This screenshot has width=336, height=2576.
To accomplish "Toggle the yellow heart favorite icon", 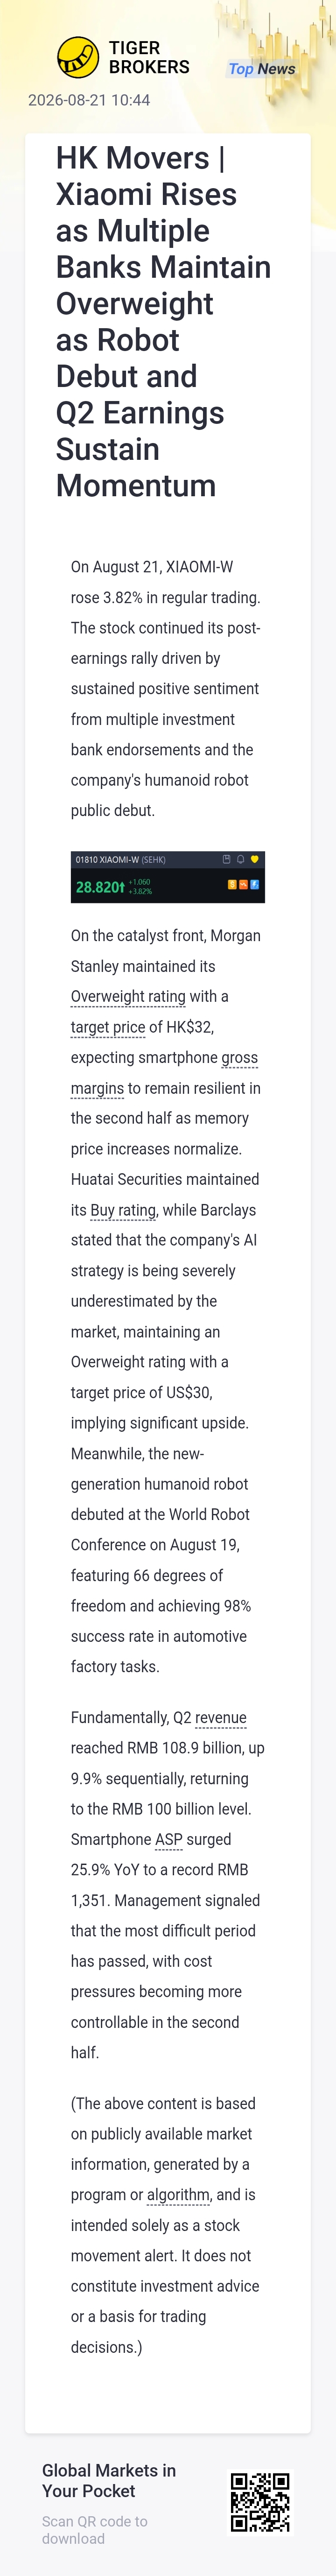I will click(254, 859).
